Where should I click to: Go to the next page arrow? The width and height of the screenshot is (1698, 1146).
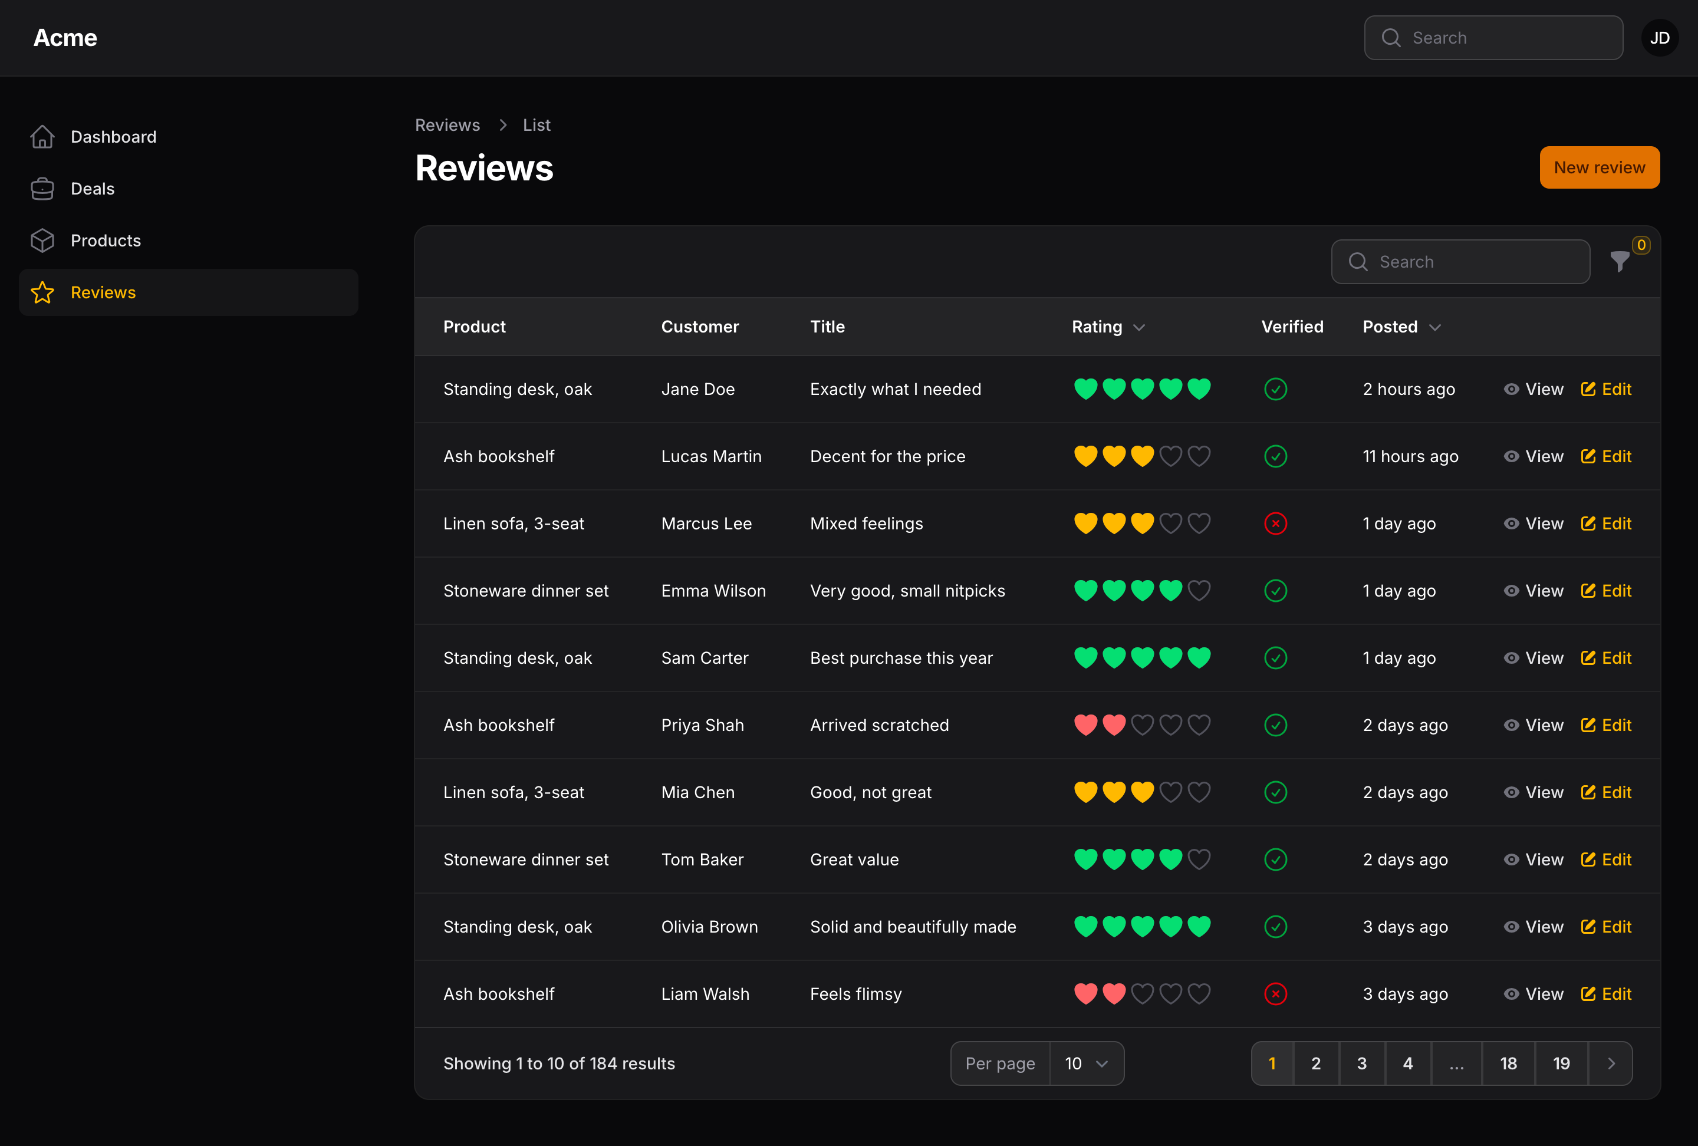tap(1610, 1063)
